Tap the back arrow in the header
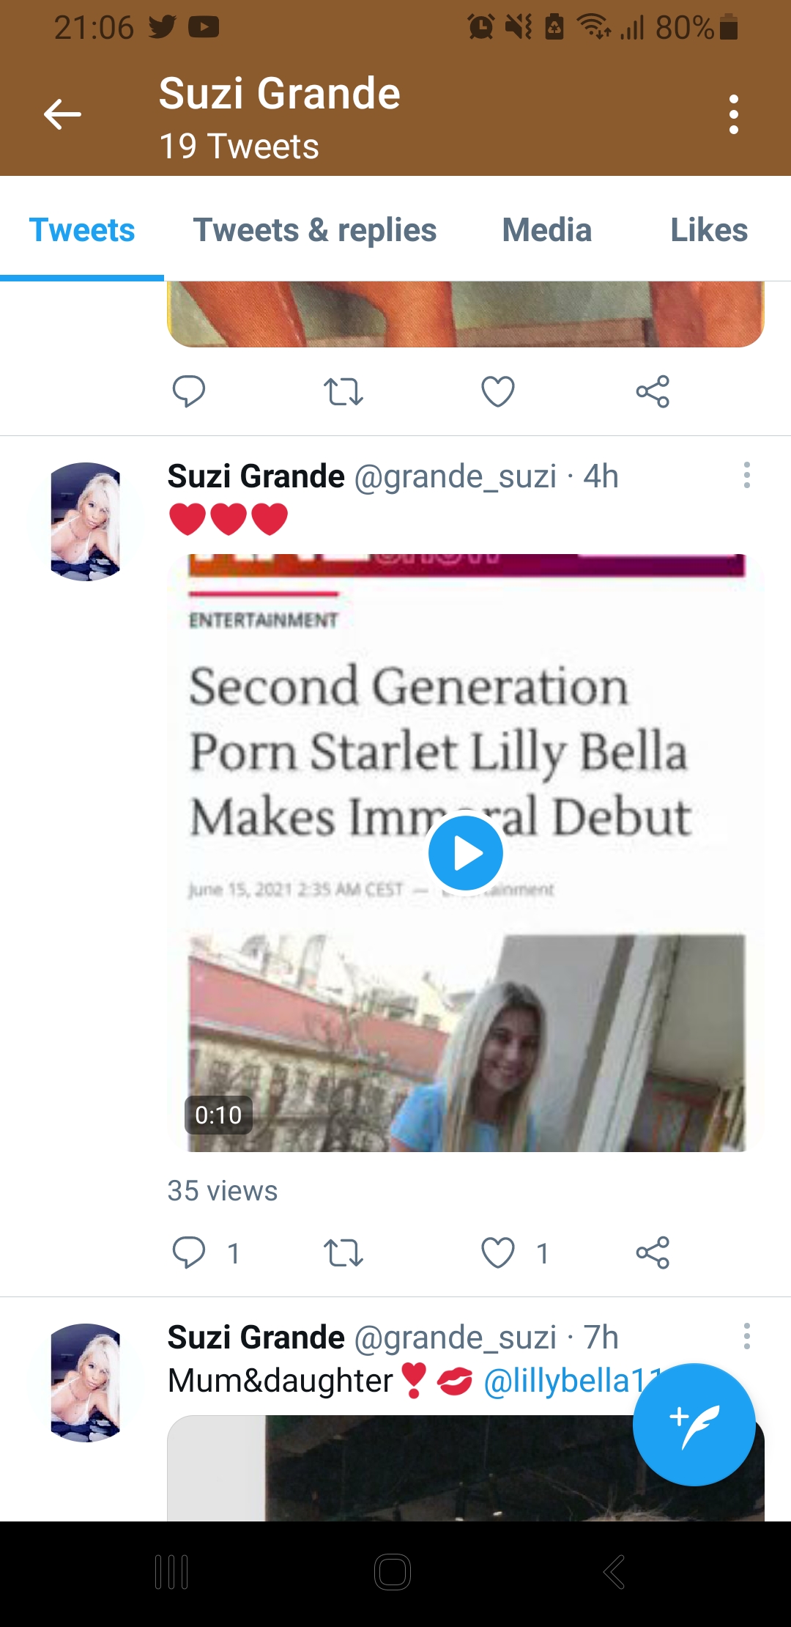 (x=62, y=114)
